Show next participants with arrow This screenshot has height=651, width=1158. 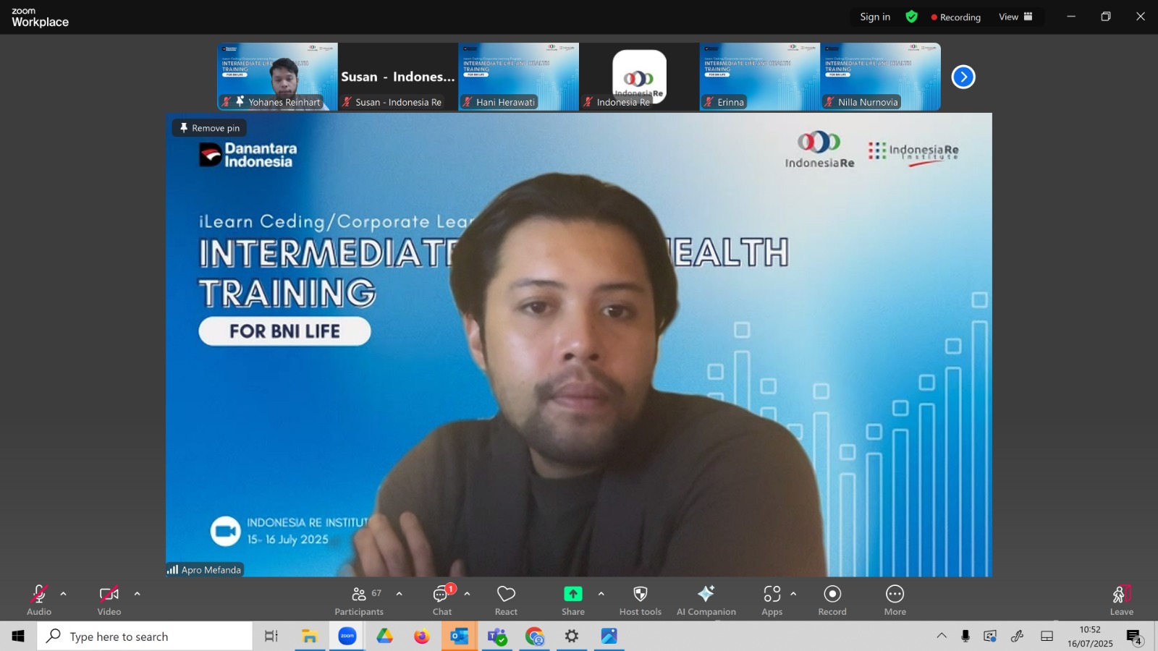click(963, 77)
